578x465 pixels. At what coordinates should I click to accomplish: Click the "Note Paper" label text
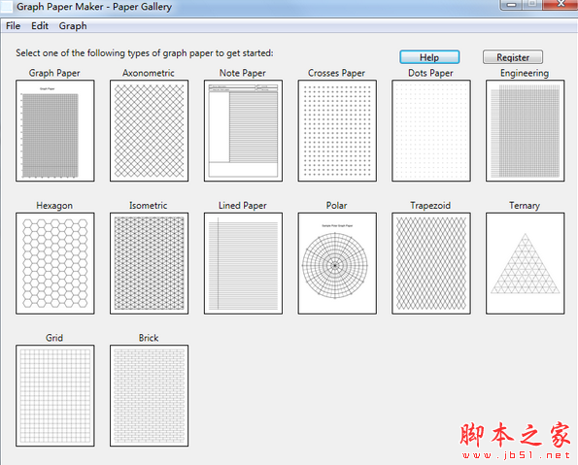tap(243, 73)
